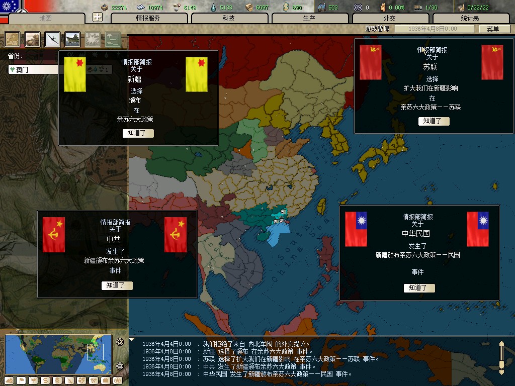This screenshot has height=386, width=515.
Task: Select the supply map mode coin-stack icon
Action: 57,381
